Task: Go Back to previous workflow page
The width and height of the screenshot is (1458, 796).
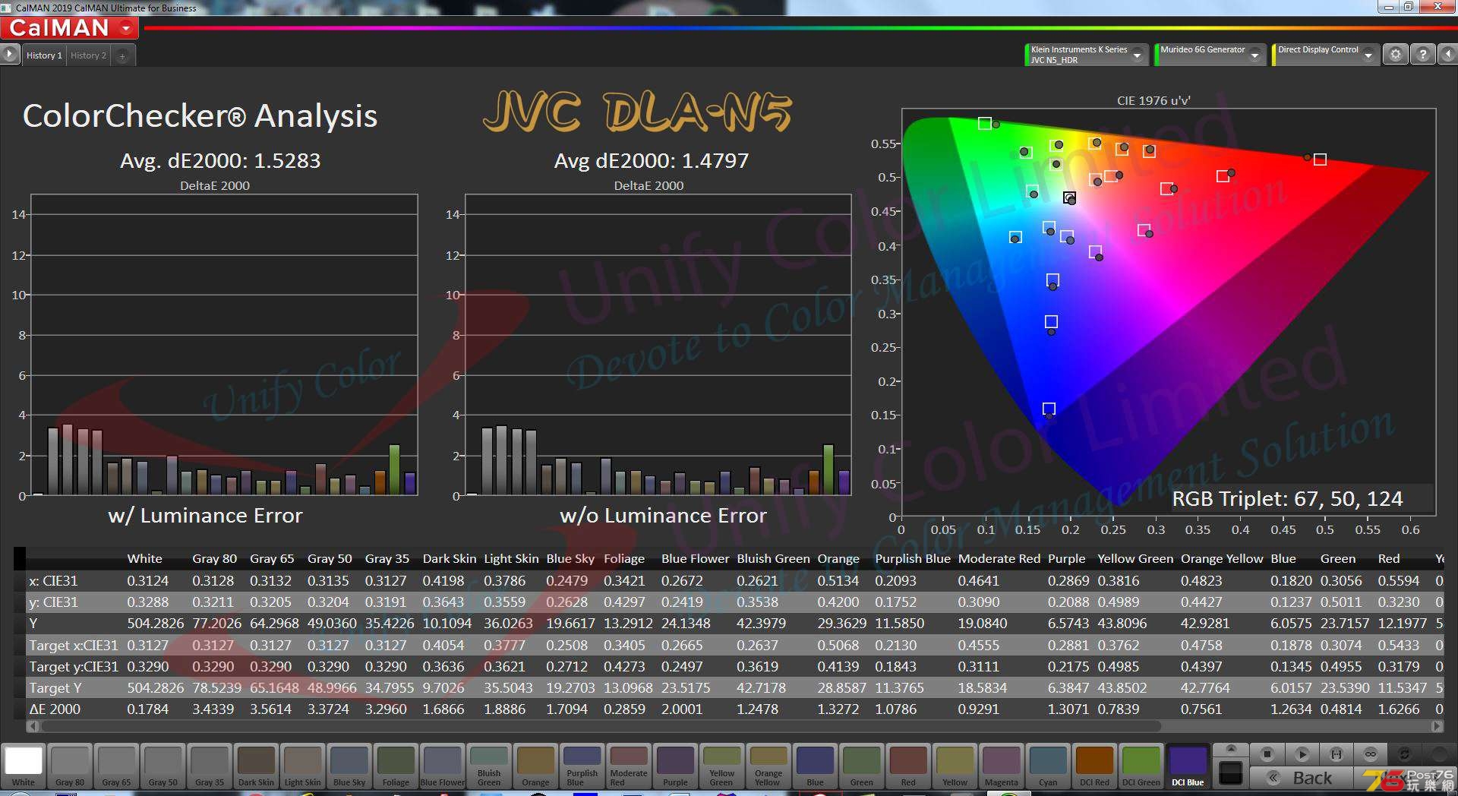Action: click(x=1302, y=778)
